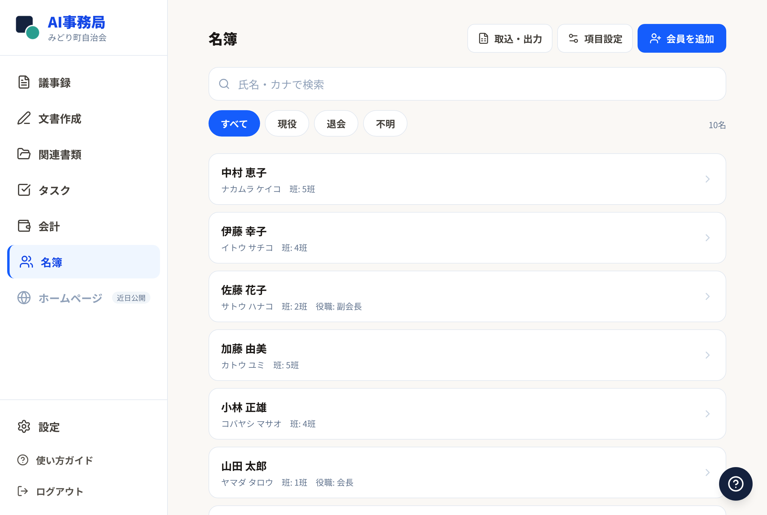Click the AI事務局 logo icon
The image size is (767, 515).
[x=28, y=28]
